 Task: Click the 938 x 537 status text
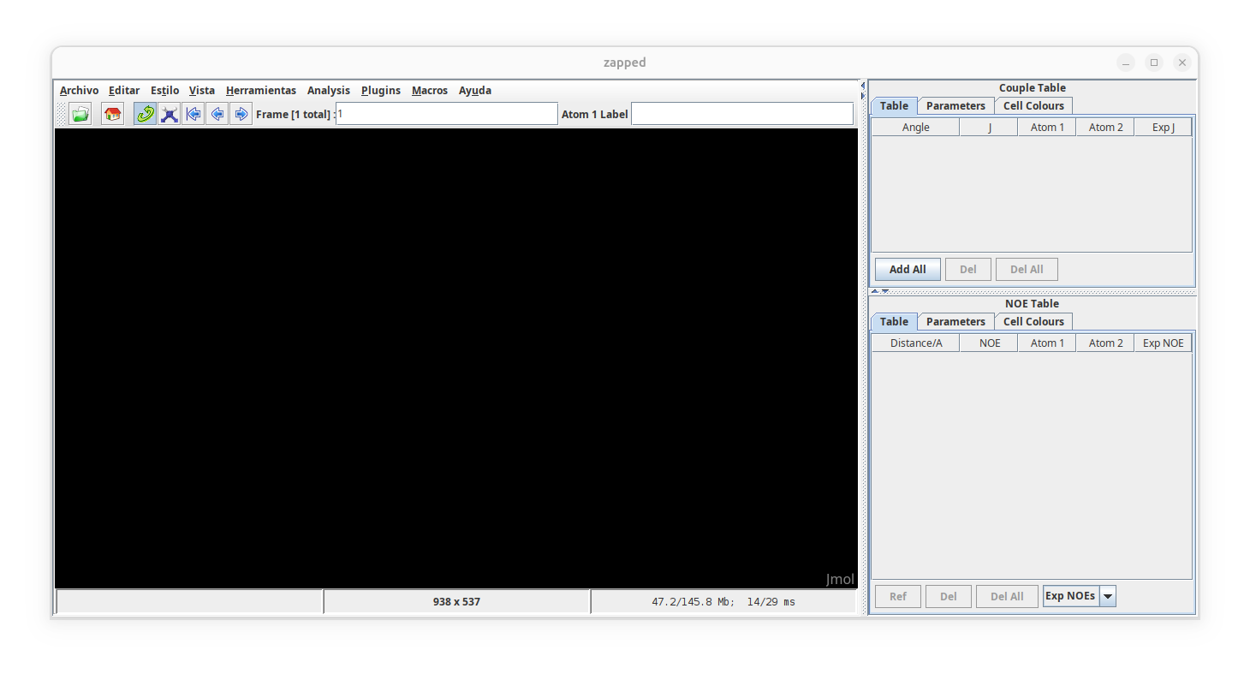[x=456, y=601]
